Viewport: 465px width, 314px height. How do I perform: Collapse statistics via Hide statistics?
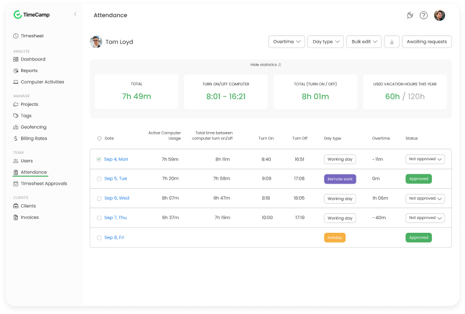point(266,65)
